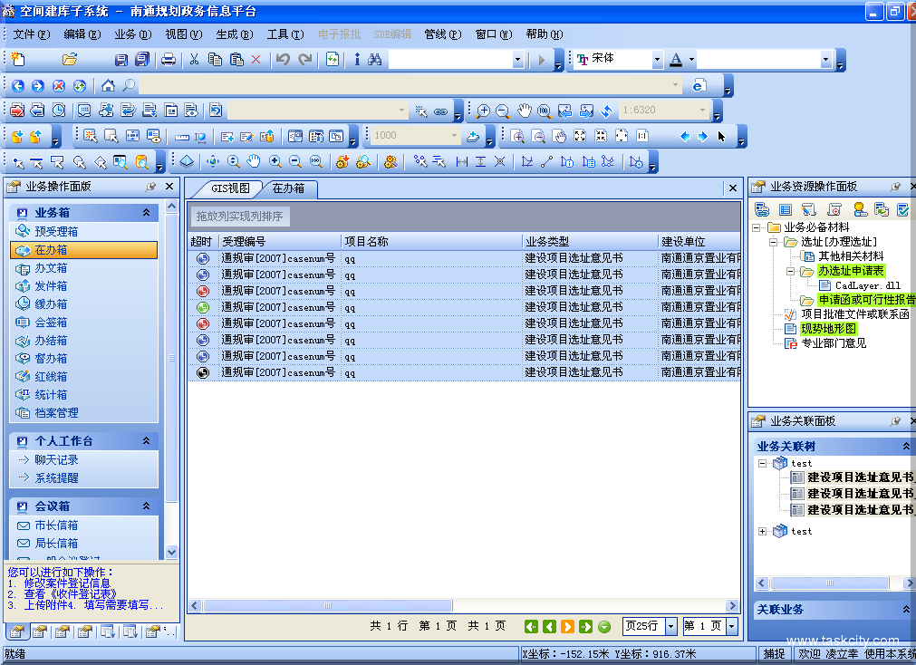916x665 pixels.
Task: Toggle pin on 业务资源操作面板 panel header
Action: (895, 186)
